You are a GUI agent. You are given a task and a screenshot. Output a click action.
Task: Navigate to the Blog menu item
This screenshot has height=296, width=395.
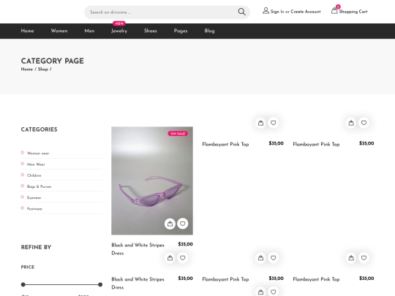pyautogui.click(x=209, y=31)
